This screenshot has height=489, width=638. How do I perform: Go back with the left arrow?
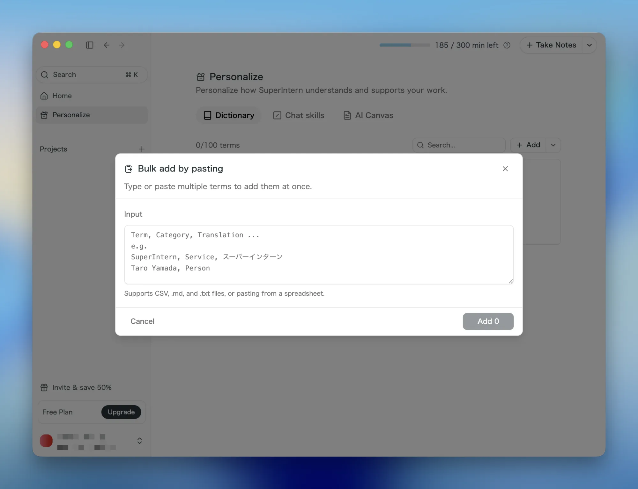coord(107,45)
